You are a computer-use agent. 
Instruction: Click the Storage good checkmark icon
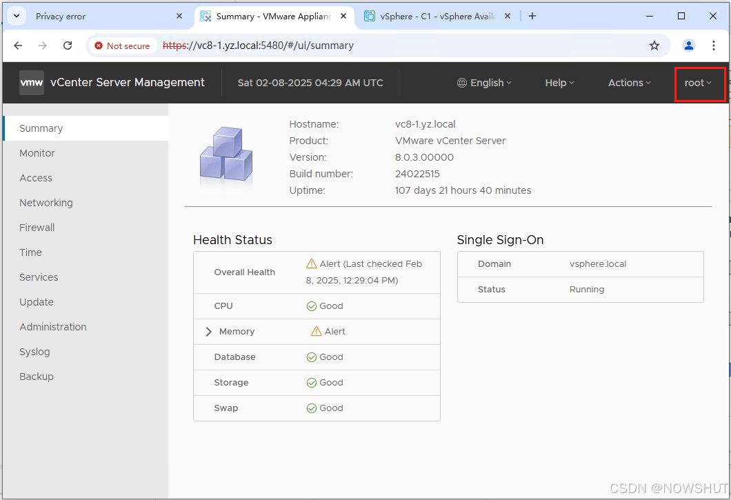pos(312,383)
